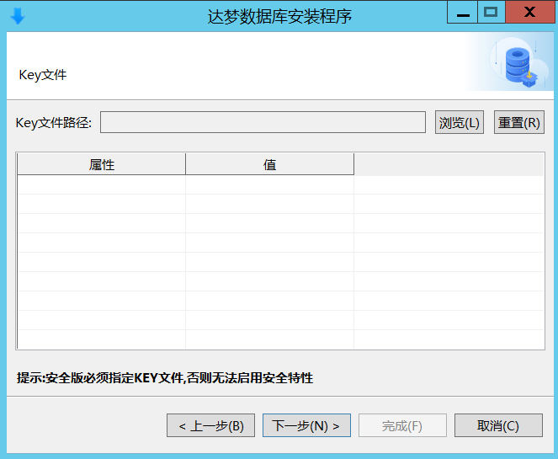Click the 属性 column header
This screenshot has width=558, height=459.
(102, 164)
